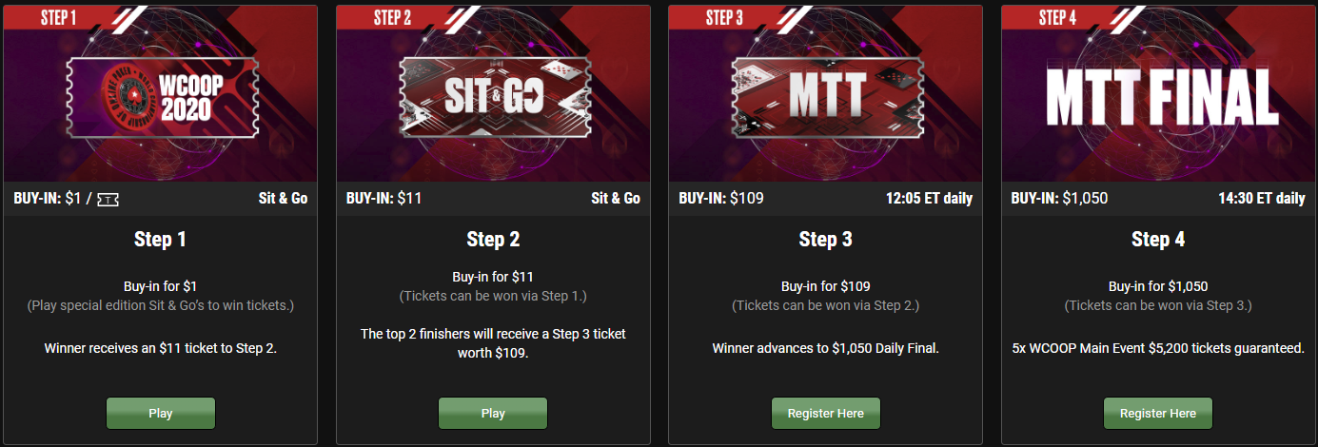This screenshot has height=447, width=1318.
Task: Click the Step 3 card heading
Action: click(826, 240)
